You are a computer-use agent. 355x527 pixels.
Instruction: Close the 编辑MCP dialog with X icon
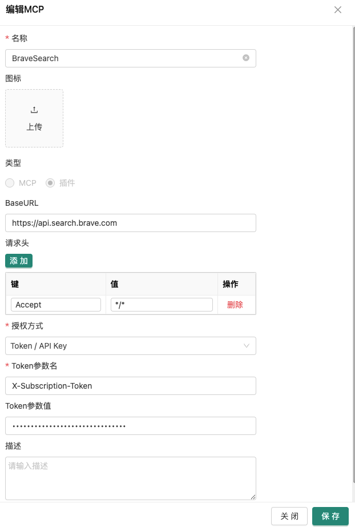338,10
